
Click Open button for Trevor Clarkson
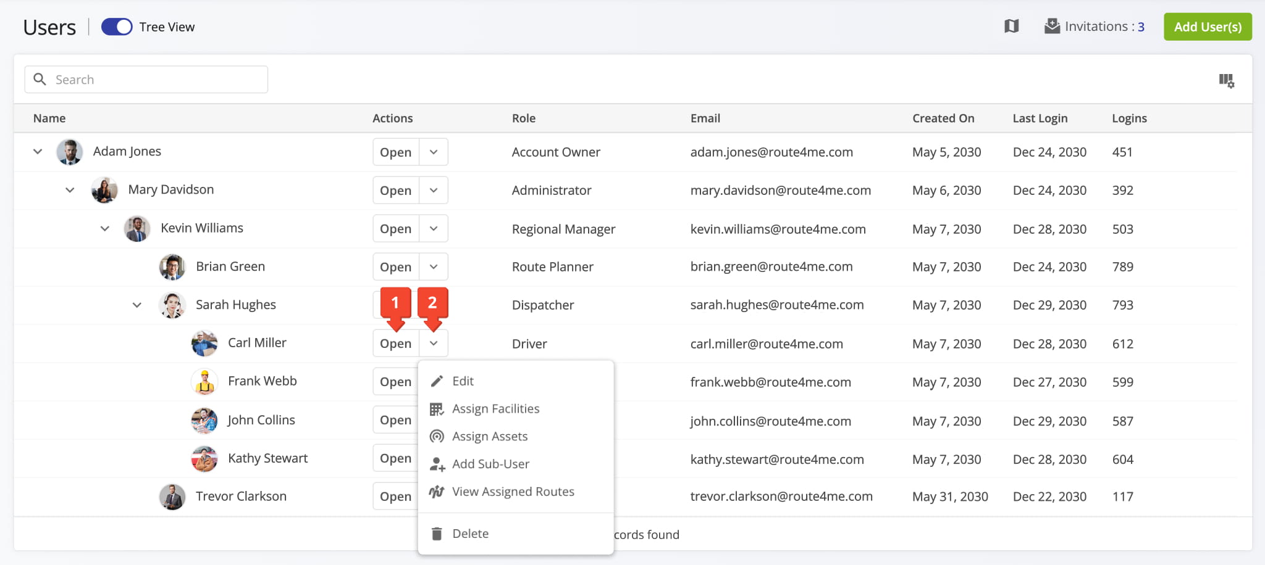(396, 496)
